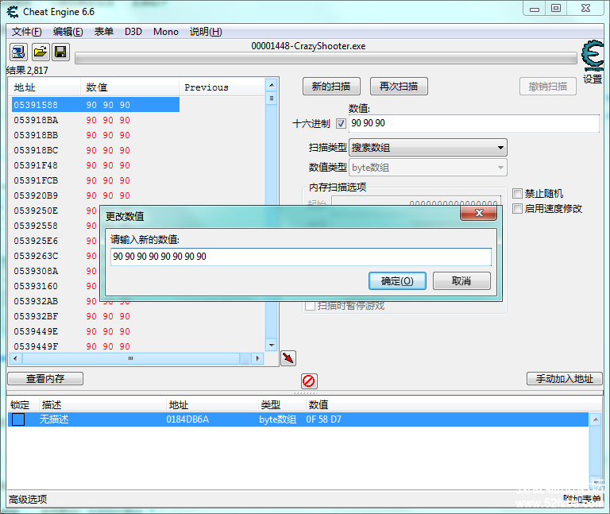
Task: Select result address 05391FCB
Action: [x=36, y=180]
